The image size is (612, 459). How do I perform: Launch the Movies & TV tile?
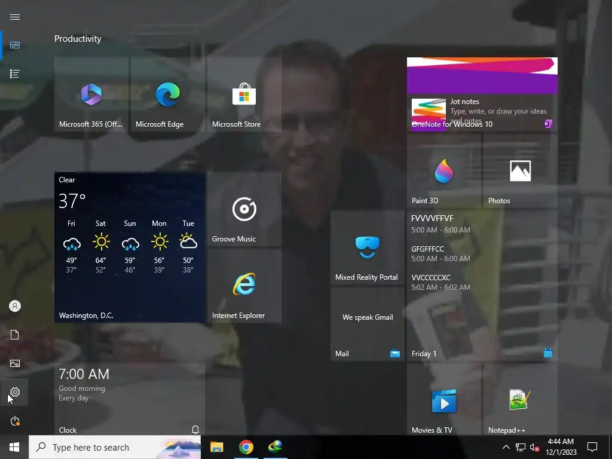pyautogui.click(x=444, y=399)
